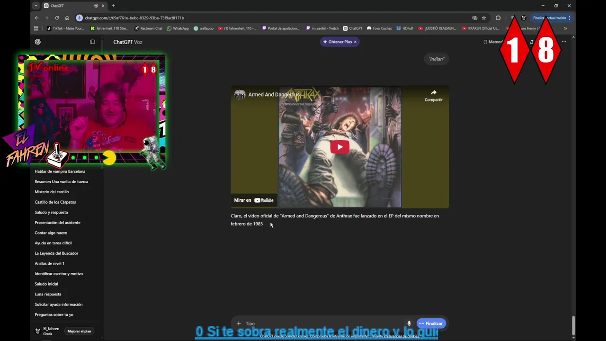Image resolution: width=606 pixels, height=341 pixels.
Task: Open the conversation options three-dot menu
Action: tap(564, 42)
